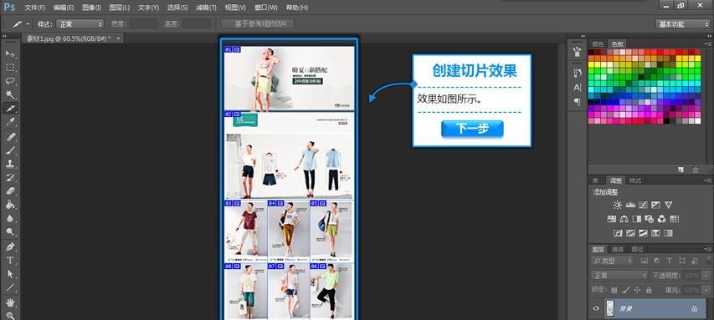Add a Threshold adjustment

[x=643, y=233]
